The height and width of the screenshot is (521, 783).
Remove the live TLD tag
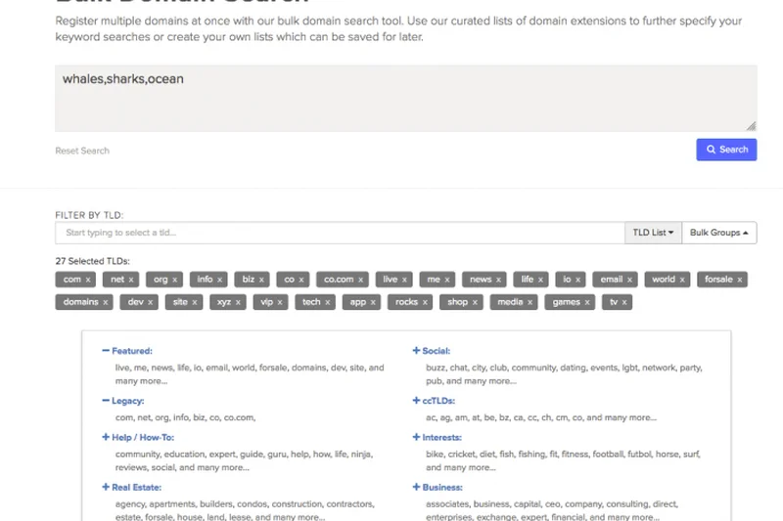404,281
